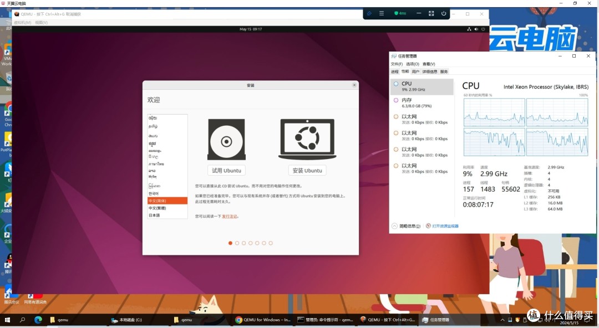Click the bottom-right CPU core graph

coord(557,142)
